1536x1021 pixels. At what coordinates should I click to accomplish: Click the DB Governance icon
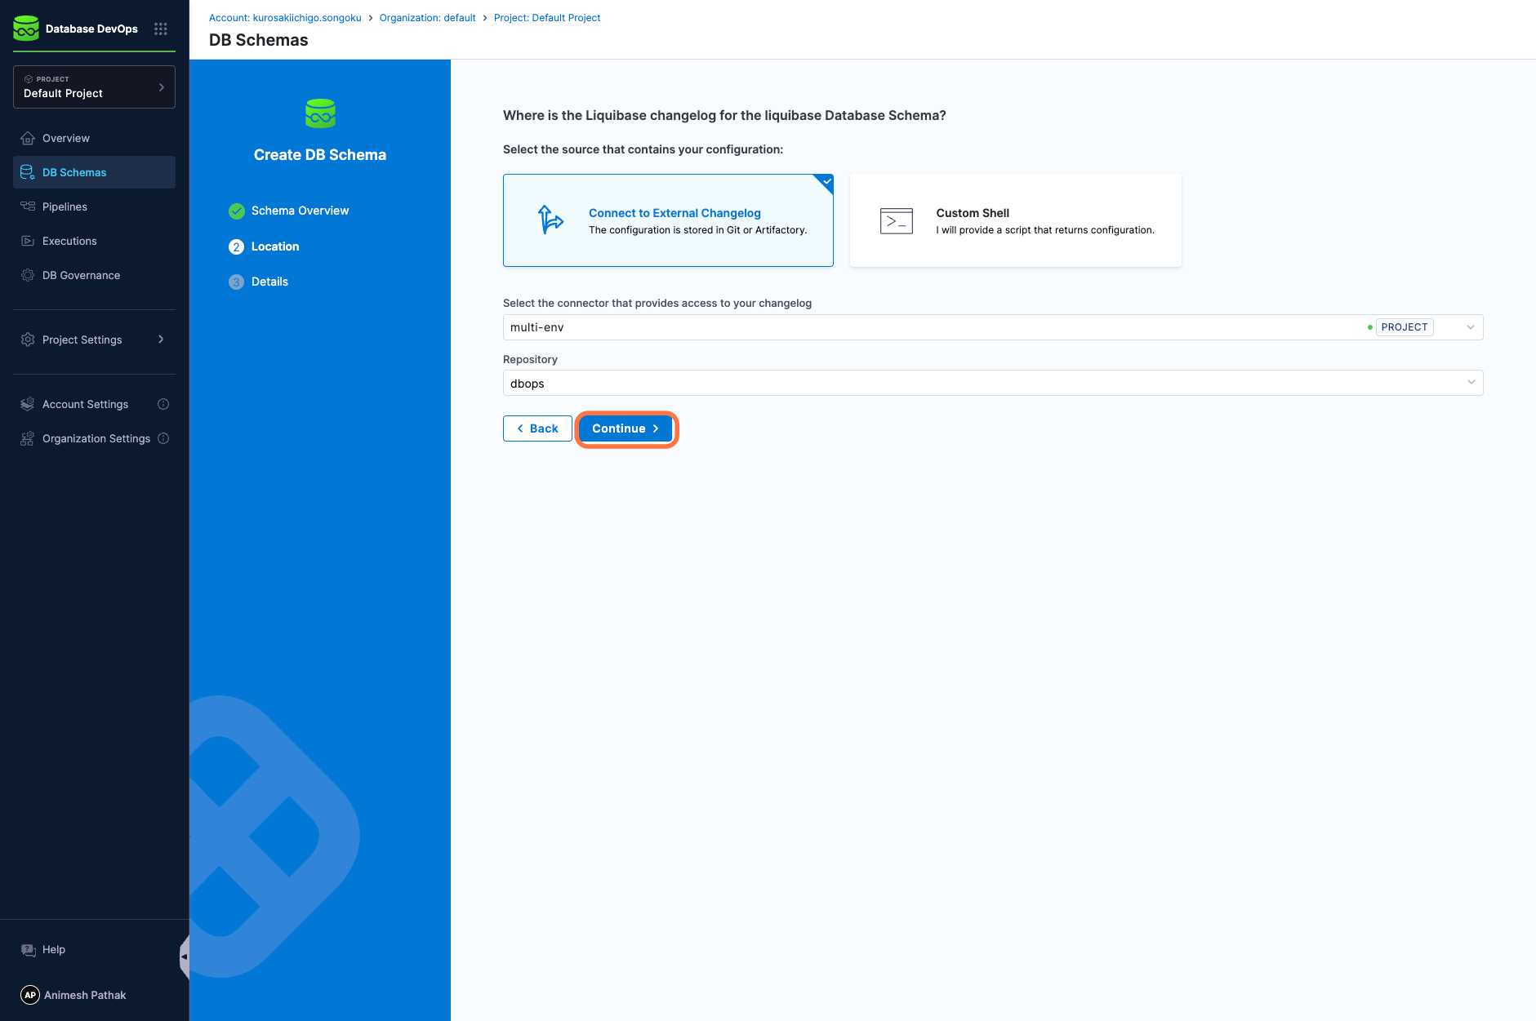[x=28, y=275]
